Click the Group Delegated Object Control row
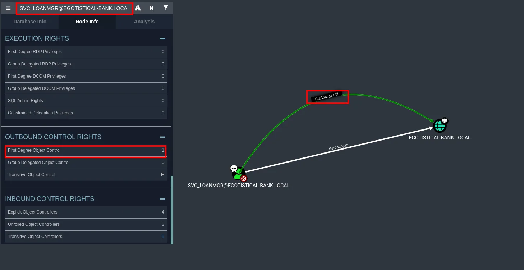524x270 pixels. click(x=86, y=163)
